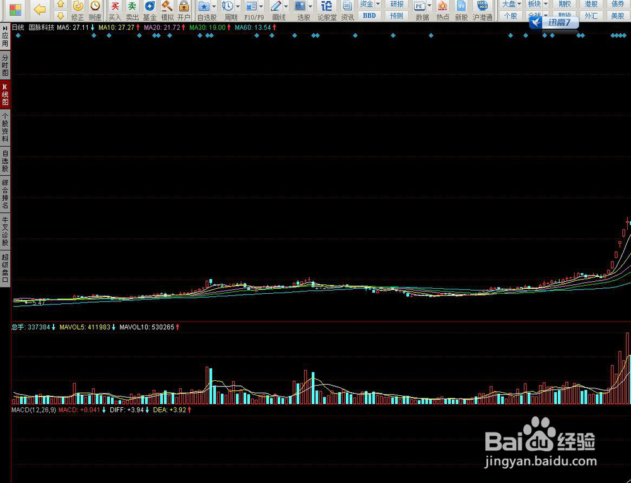
Task: Open the 牛叉诊股 sidebar tab
Action: (x=5, y=231)
